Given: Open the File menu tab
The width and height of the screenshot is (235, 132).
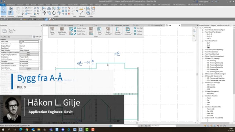Looking at the screenshot, I should [x=3, y=5].
